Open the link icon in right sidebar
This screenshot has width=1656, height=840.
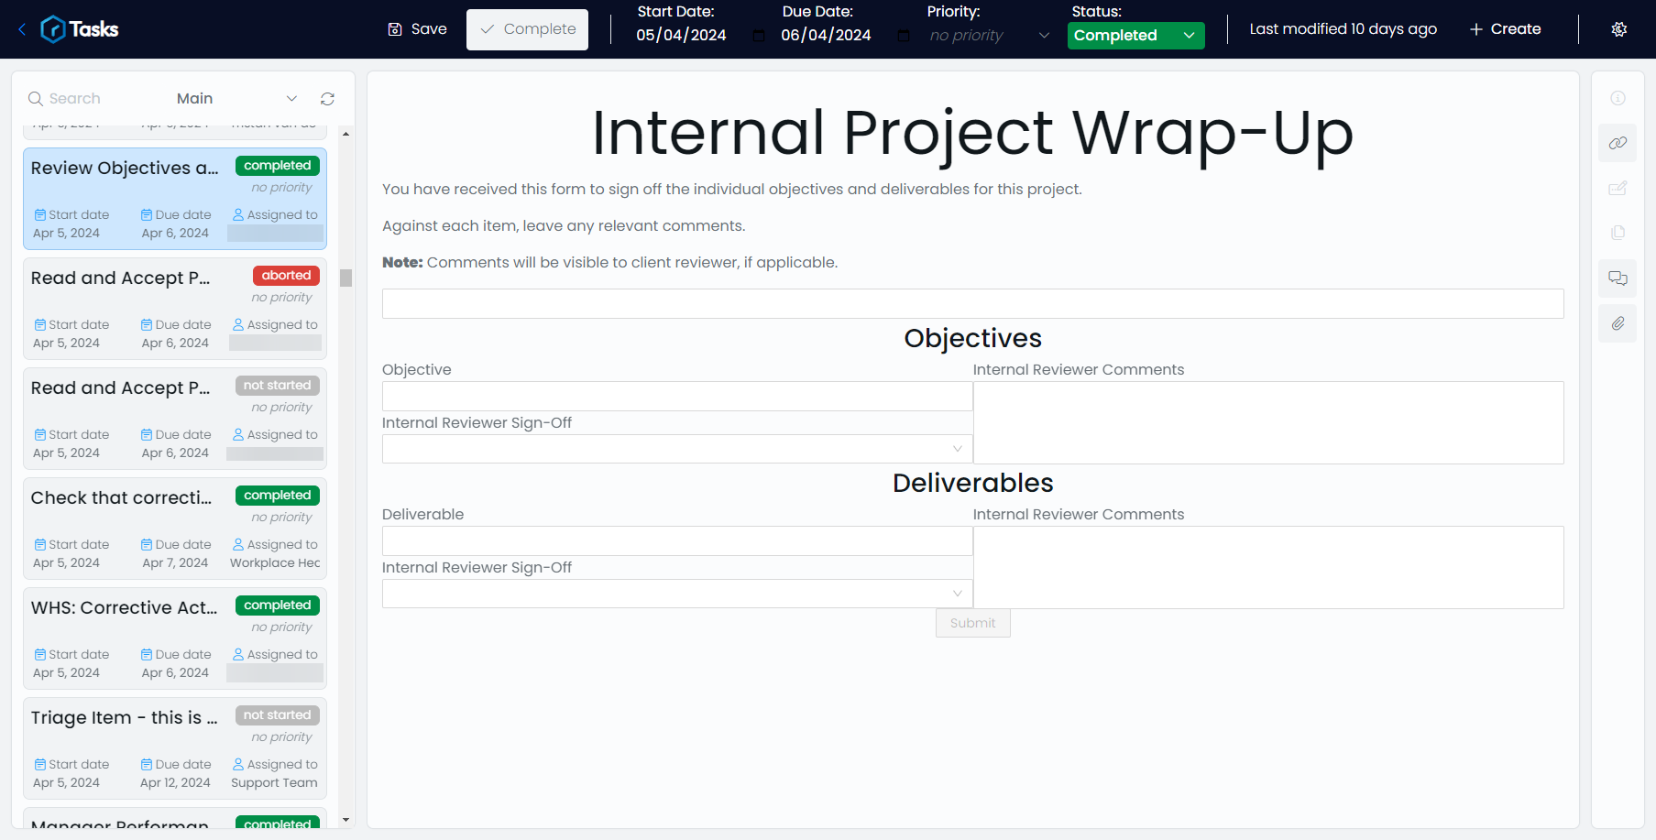[x=1618, y=143]
